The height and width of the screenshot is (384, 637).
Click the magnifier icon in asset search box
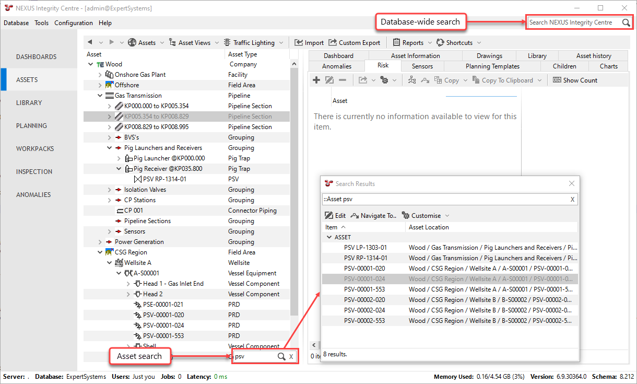(x=281, y=356)
